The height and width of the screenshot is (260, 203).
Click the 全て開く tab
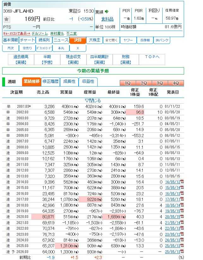111,40
